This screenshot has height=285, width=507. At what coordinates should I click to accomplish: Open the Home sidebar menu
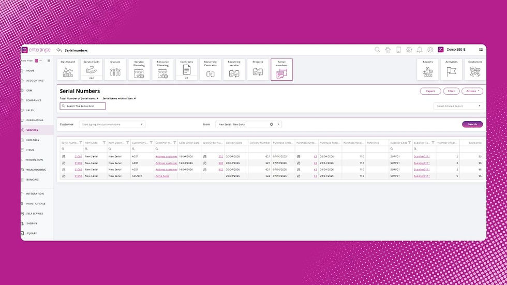pyautogui.click(x=30, y=70)
